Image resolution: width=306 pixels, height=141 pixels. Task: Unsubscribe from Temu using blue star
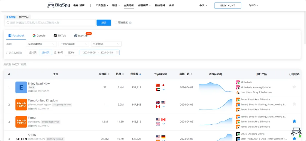point(294,121)
